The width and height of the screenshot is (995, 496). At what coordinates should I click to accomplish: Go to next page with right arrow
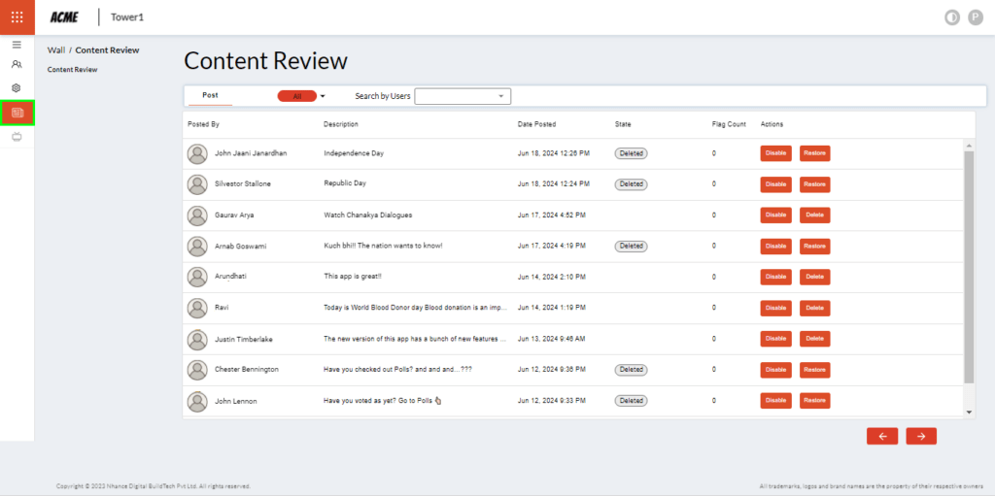tap(920, 437)
